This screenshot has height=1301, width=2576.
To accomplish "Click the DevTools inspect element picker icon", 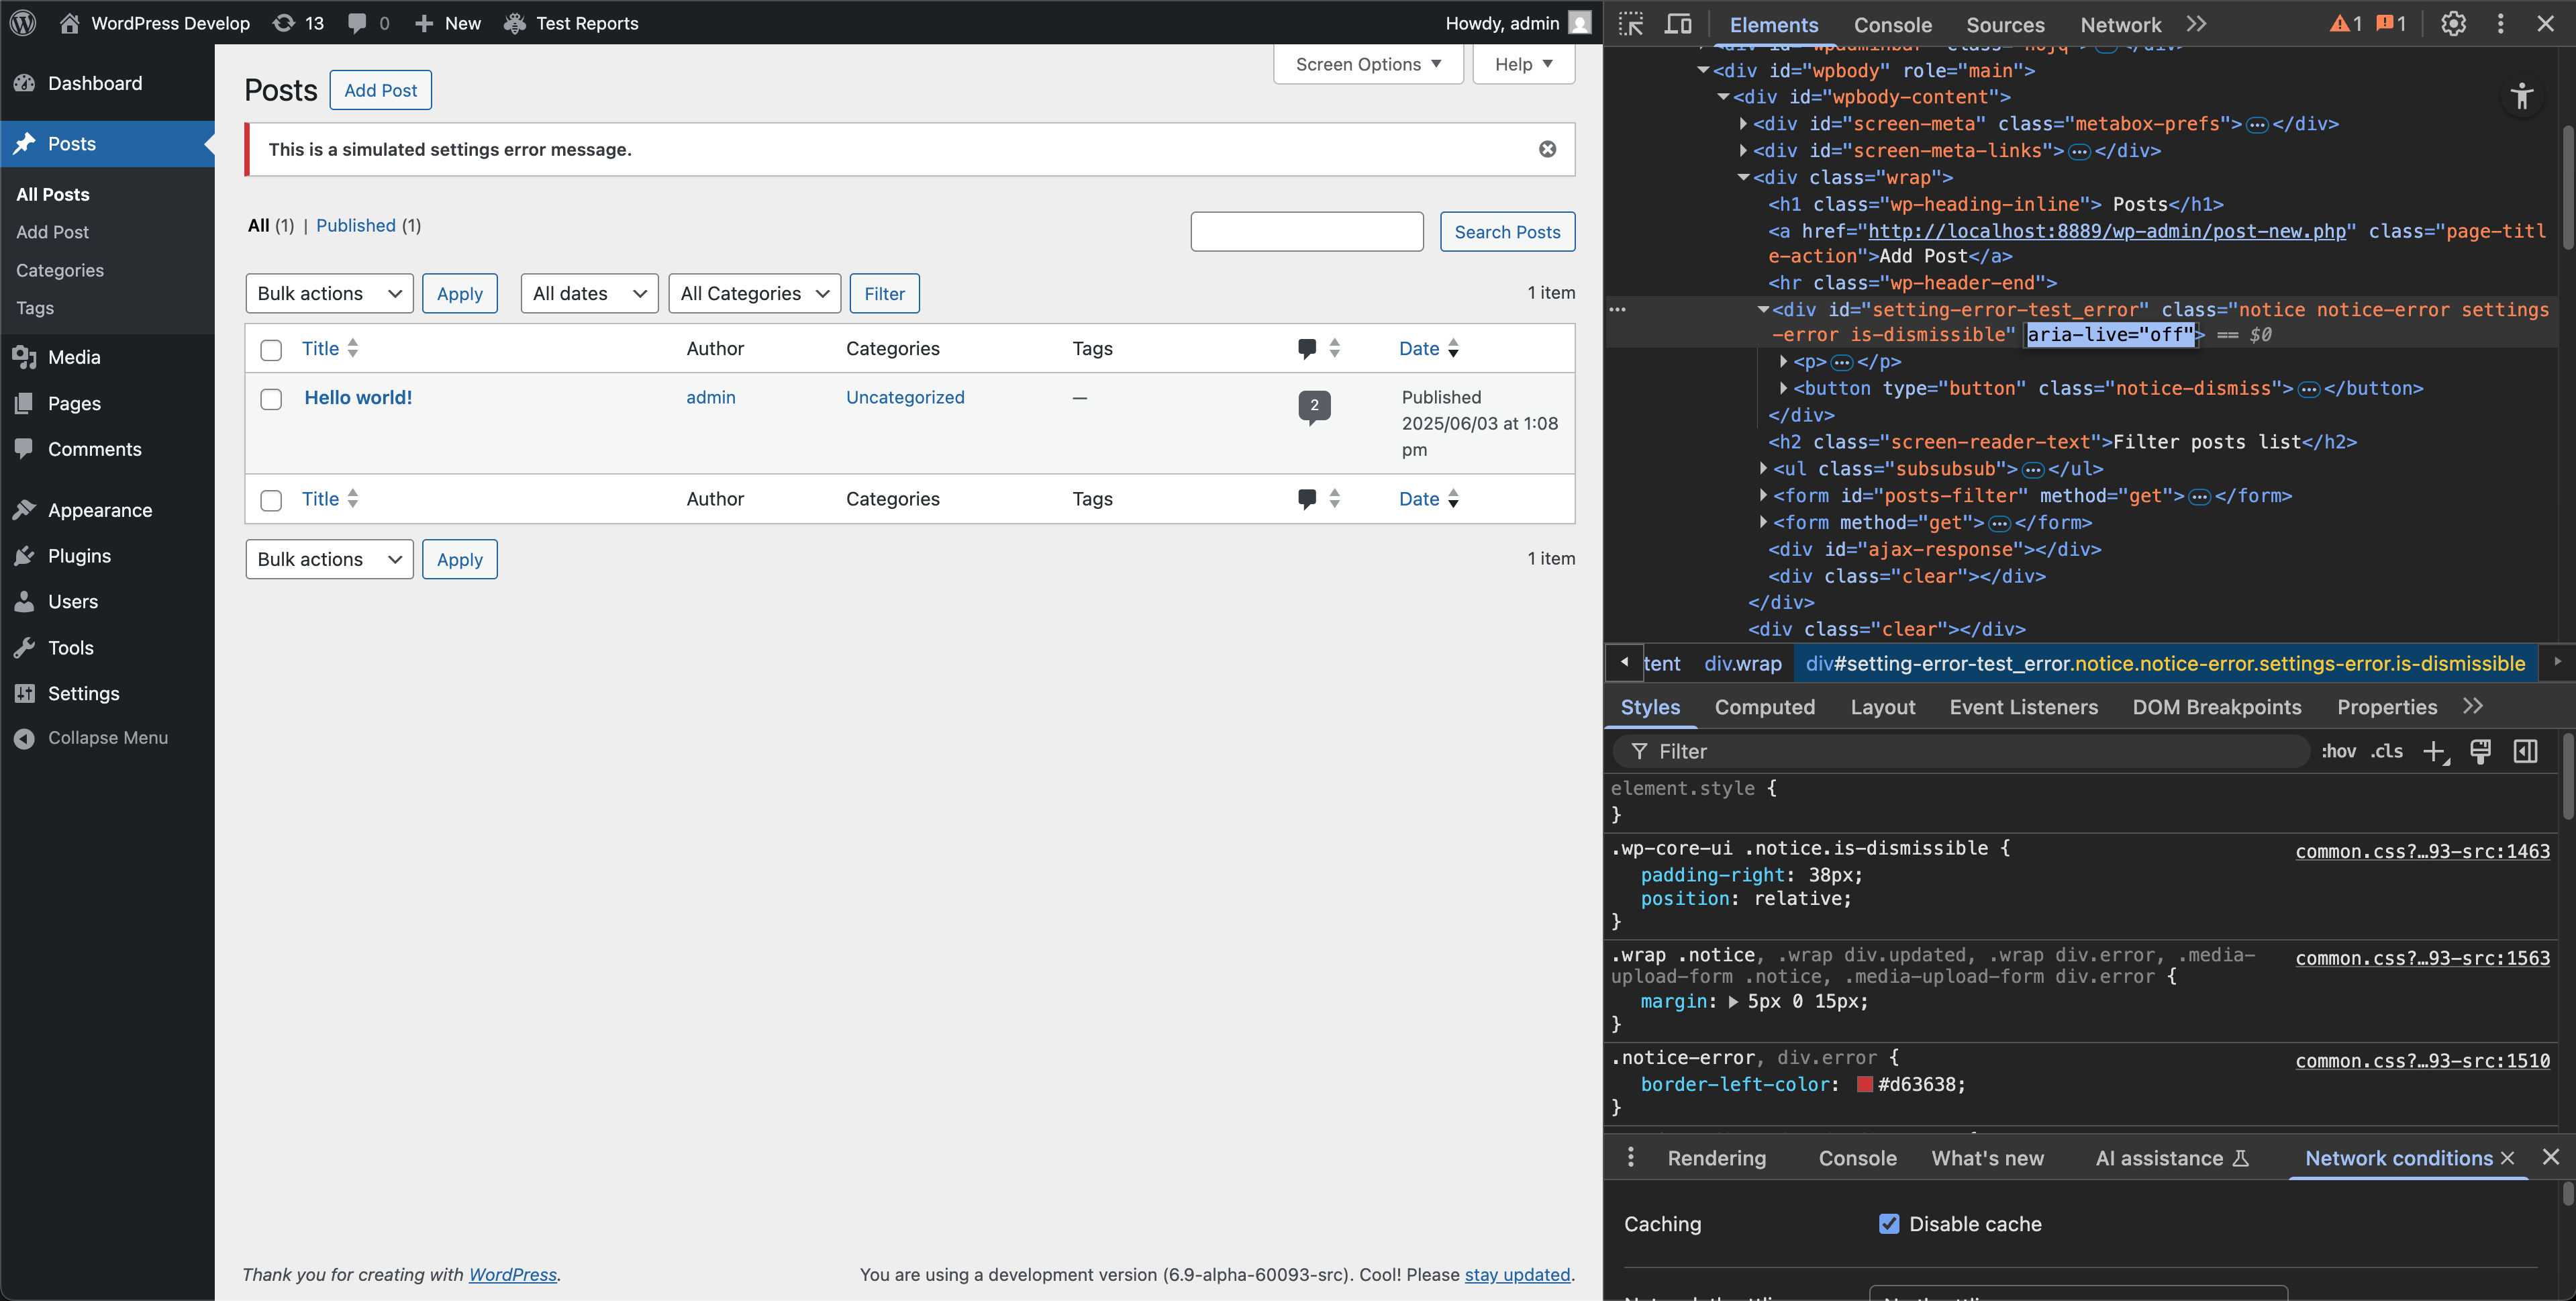I will click(1631, 24).
